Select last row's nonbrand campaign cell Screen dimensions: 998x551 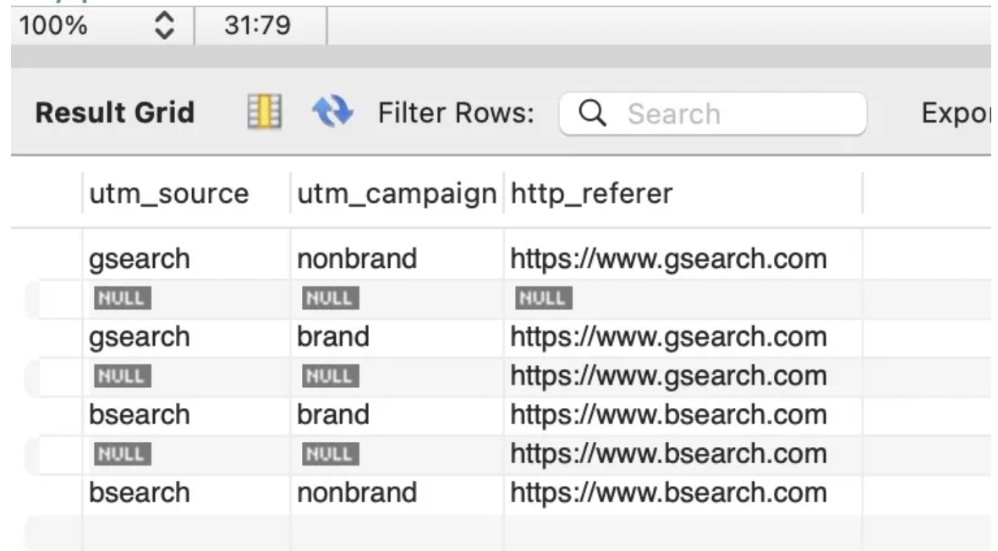tap(356, 492)
